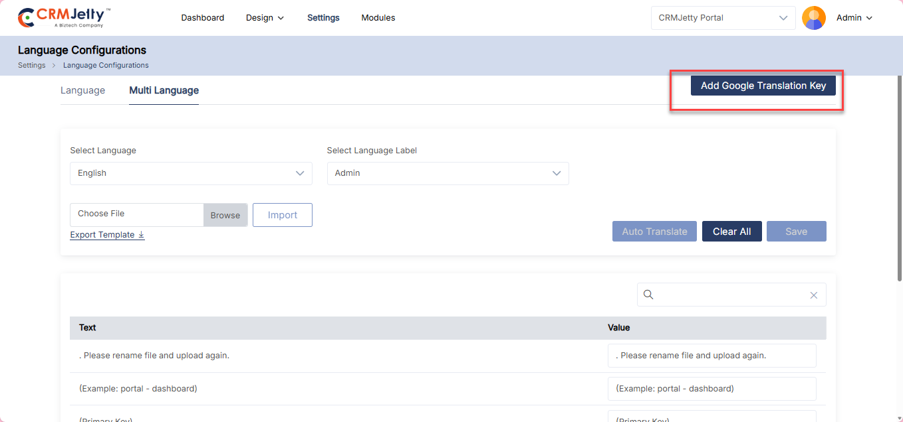The height and width of the screenshot is (422, 903).
Task: Open the Modules menu item
Action: pyautogui.click(x=378, y=18)
